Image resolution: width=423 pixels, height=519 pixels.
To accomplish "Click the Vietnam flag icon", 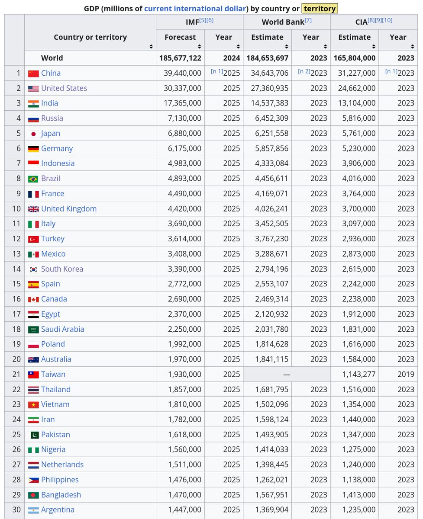I will tap(33, 405).
